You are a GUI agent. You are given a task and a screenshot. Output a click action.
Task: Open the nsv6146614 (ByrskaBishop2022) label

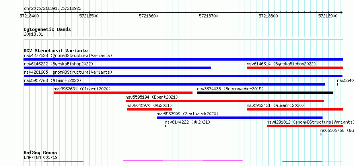(x=281, y=64)
